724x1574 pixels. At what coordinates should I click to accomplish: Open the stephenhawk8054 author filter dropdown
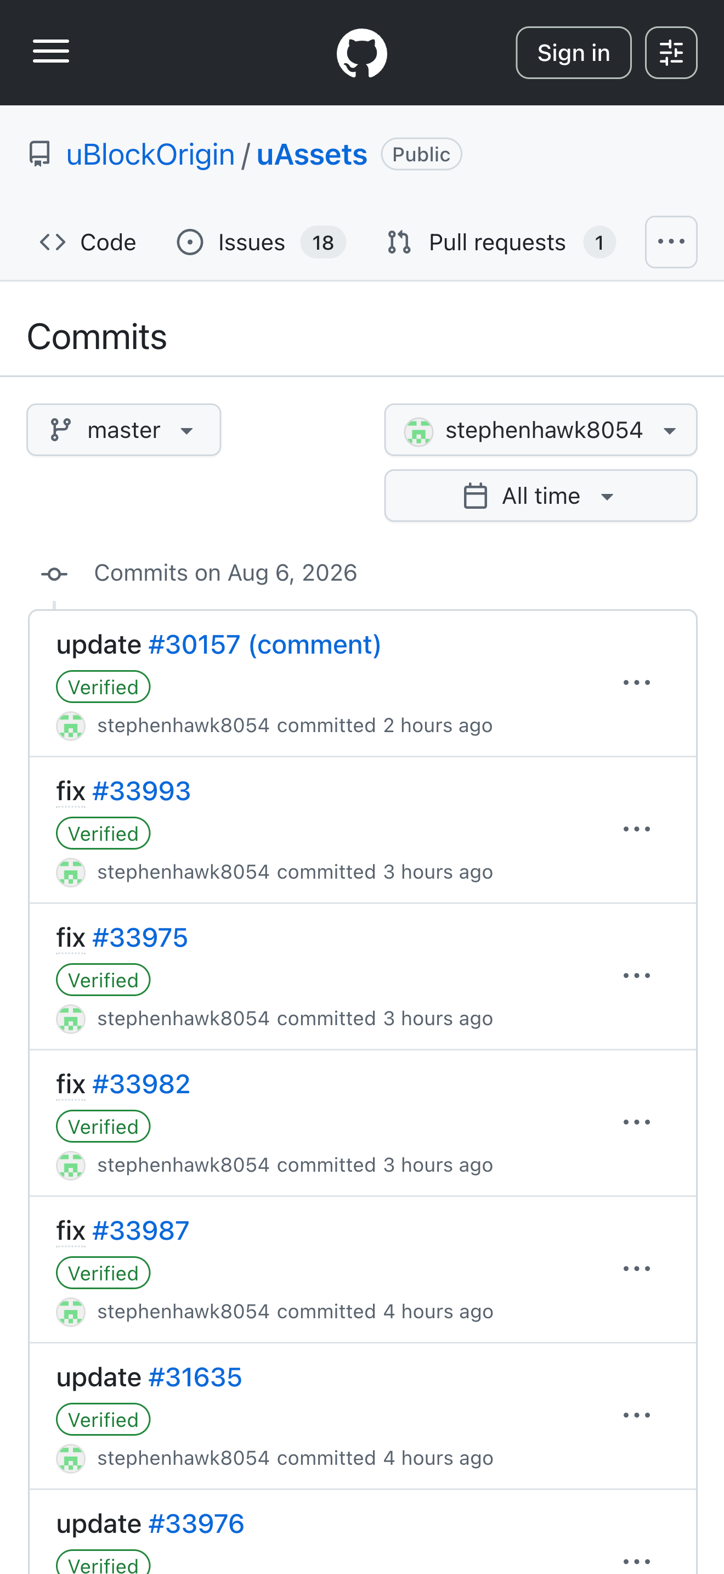[540, 430]
